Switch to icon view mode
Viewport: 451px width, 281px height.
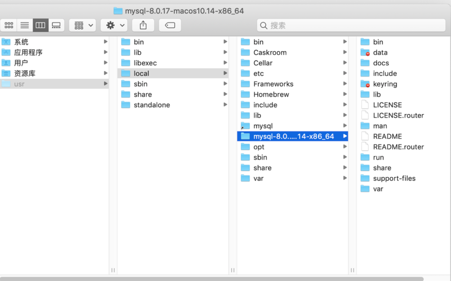pyautogui.click(x=9, y=25)
